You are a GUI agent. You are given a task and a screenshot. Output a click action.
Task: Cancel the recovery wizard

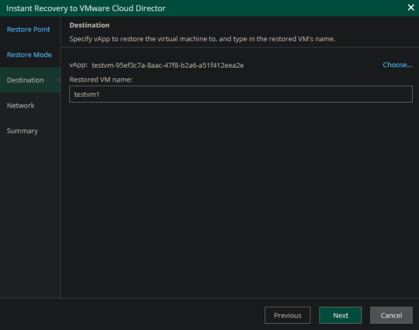coord(391,315)
